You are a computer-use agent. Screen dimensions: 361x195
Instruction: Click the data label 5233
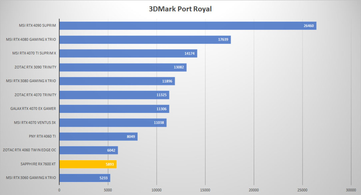104,178
